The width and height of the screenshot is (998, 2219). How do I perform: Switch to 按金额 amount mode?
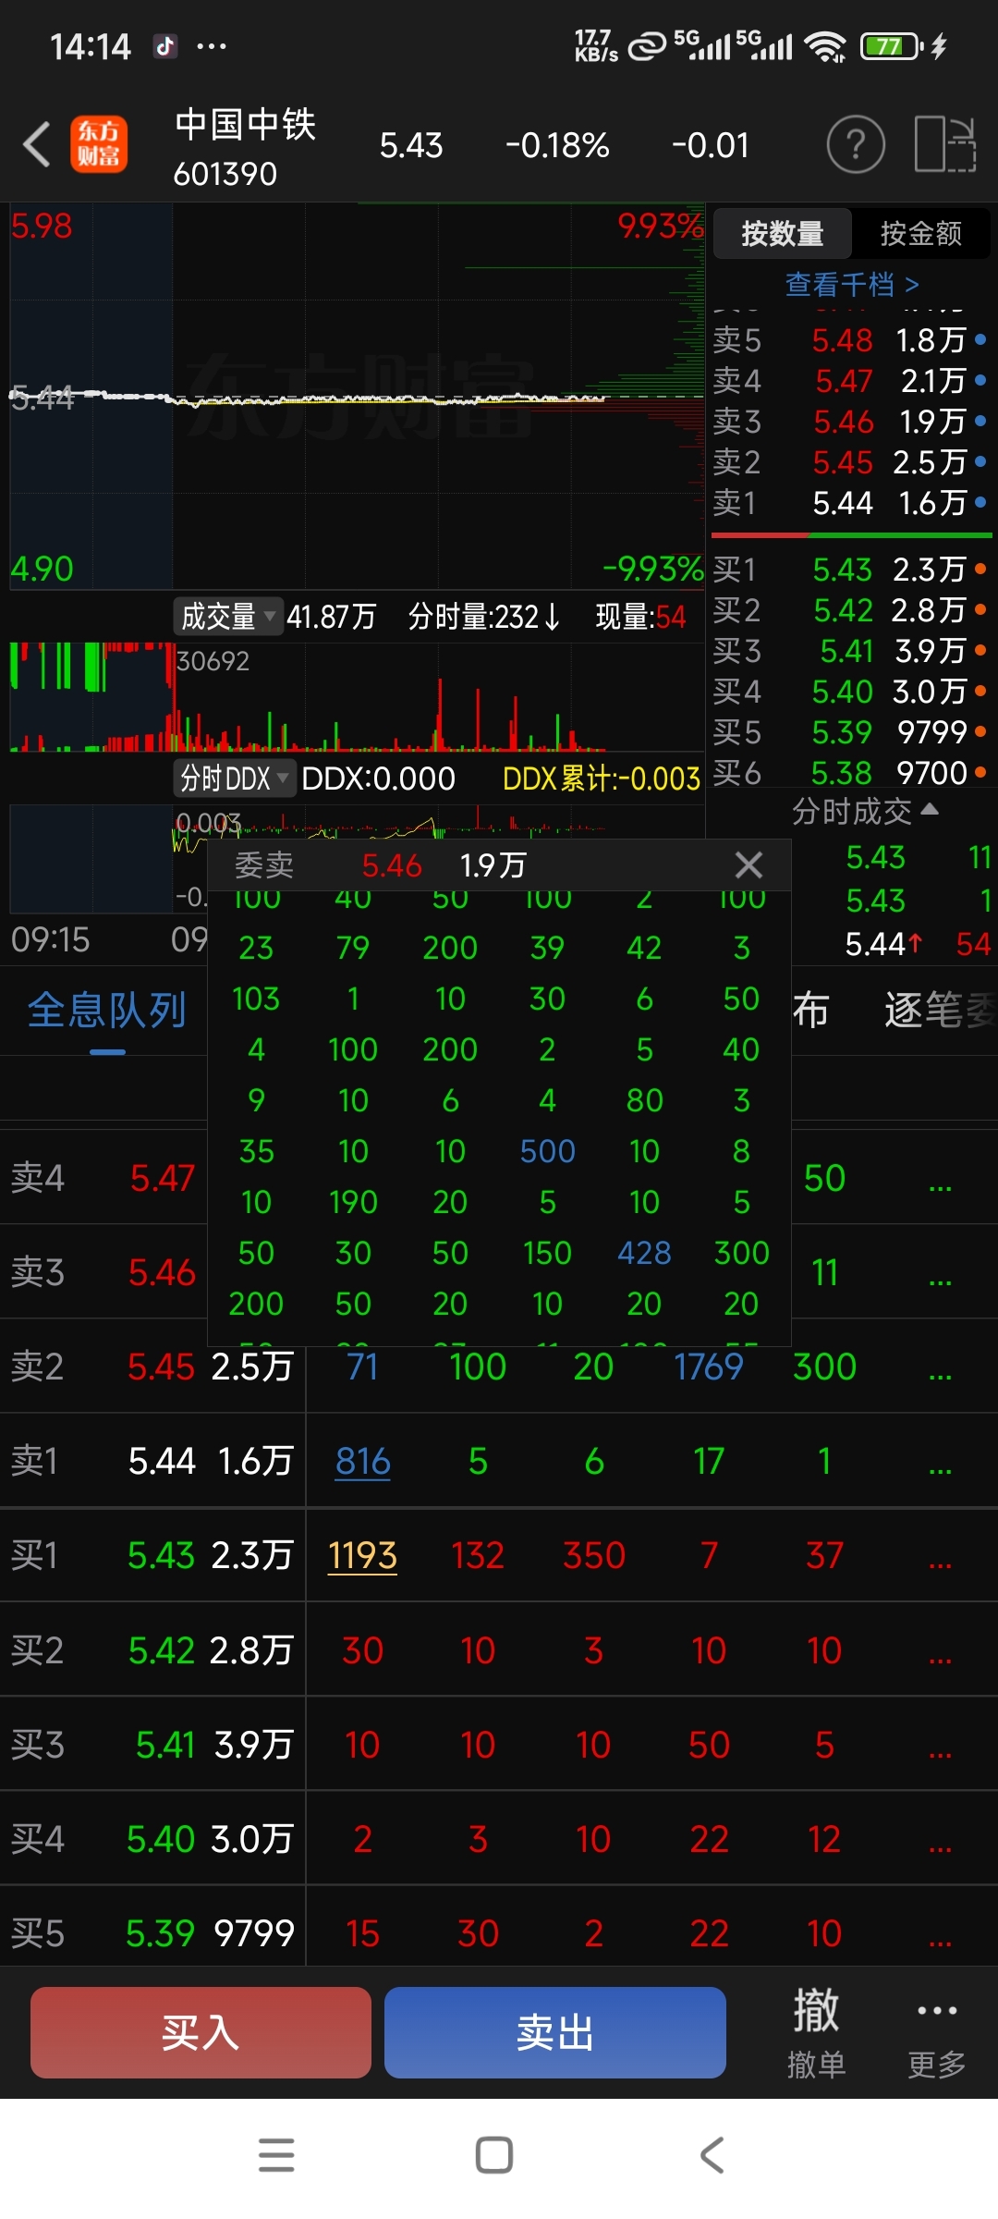point(921,234)
